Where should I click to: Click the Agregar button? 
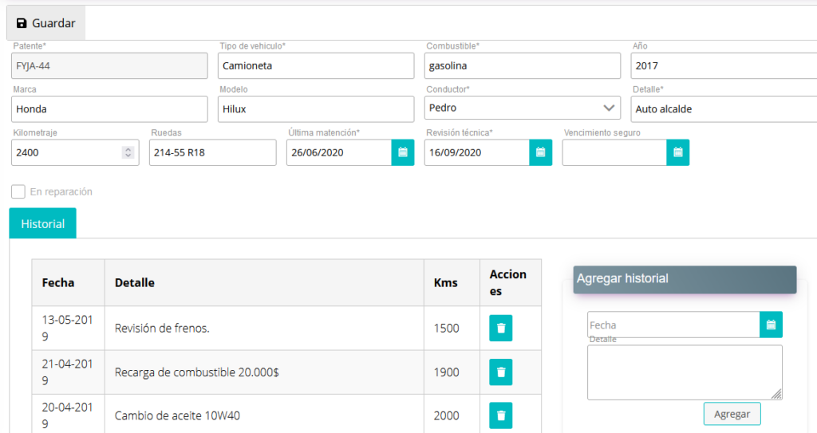732,414
